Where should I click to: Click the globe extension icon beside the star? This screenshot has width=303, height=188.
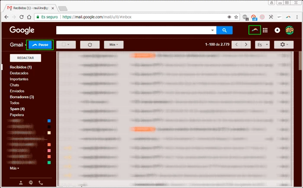click(x=245, y=17)
